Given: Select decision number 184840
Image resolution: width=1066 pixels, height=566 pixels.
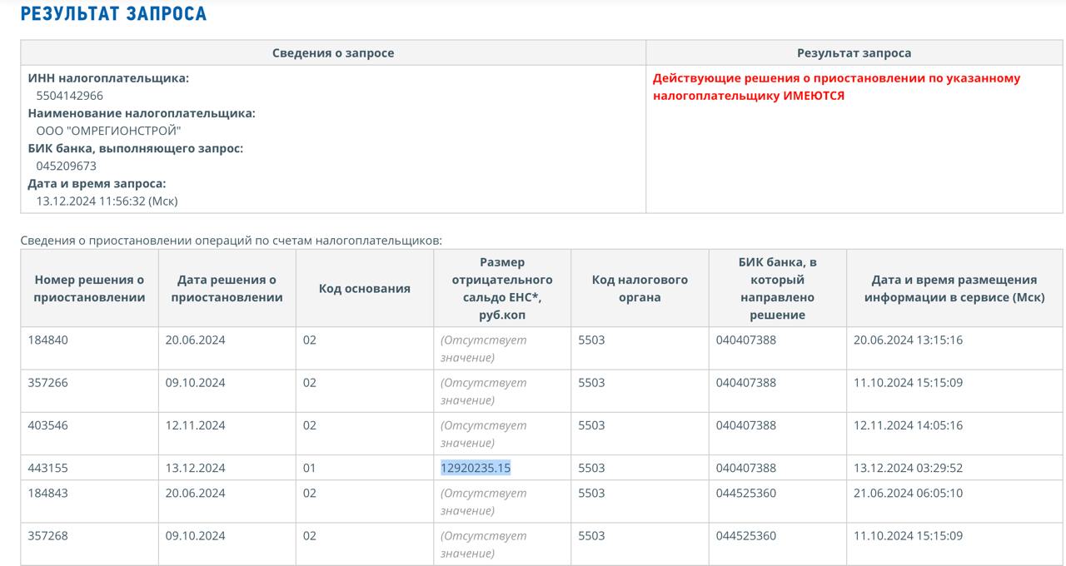Looking at the screenshot, I should tap(48, 340).
